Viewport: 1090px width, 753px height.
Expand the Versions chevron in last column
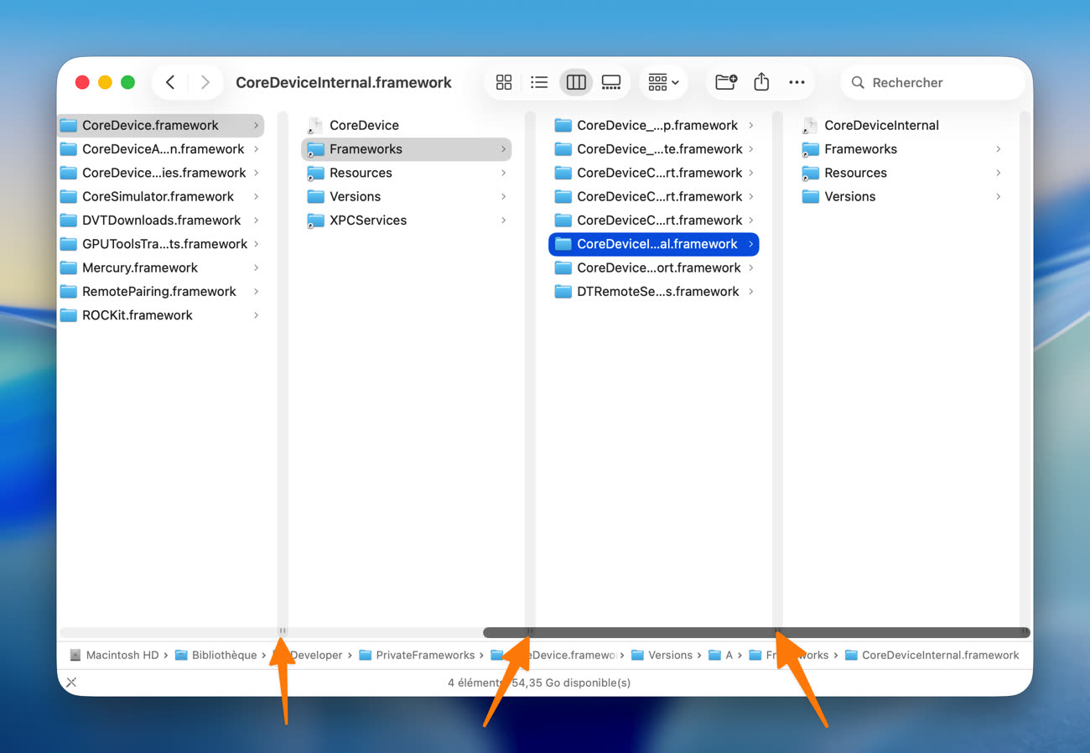tap(998, 196)
